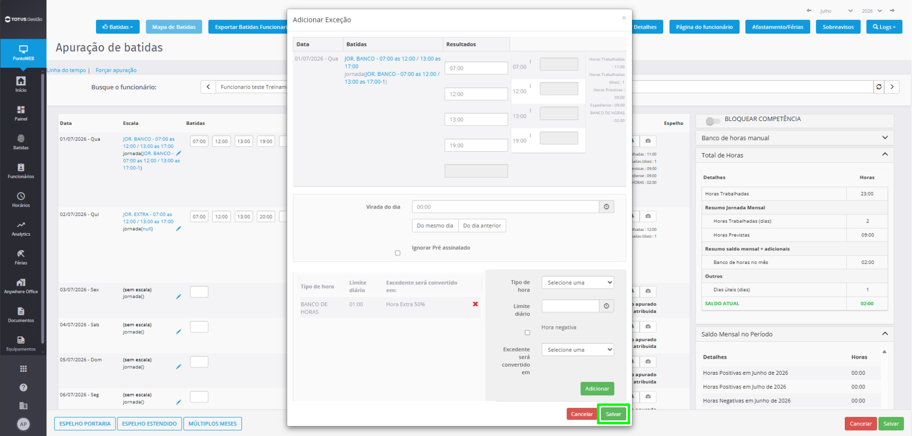Select Do mesmo dia option
Viewport: 912px width, 436px height.
(435, 226)
